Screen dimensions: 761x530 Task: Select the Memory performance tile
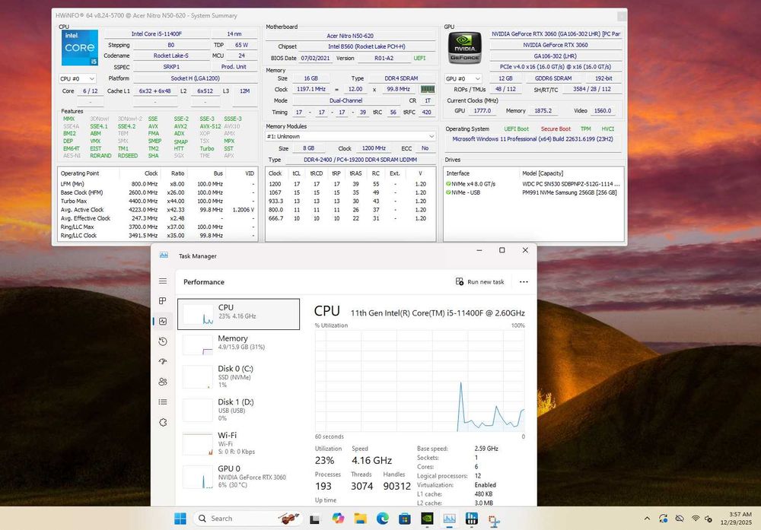[238, 344]
